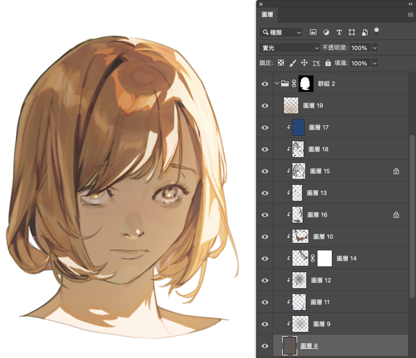Click clipping arrow on 圖層 9

[288, 324]
